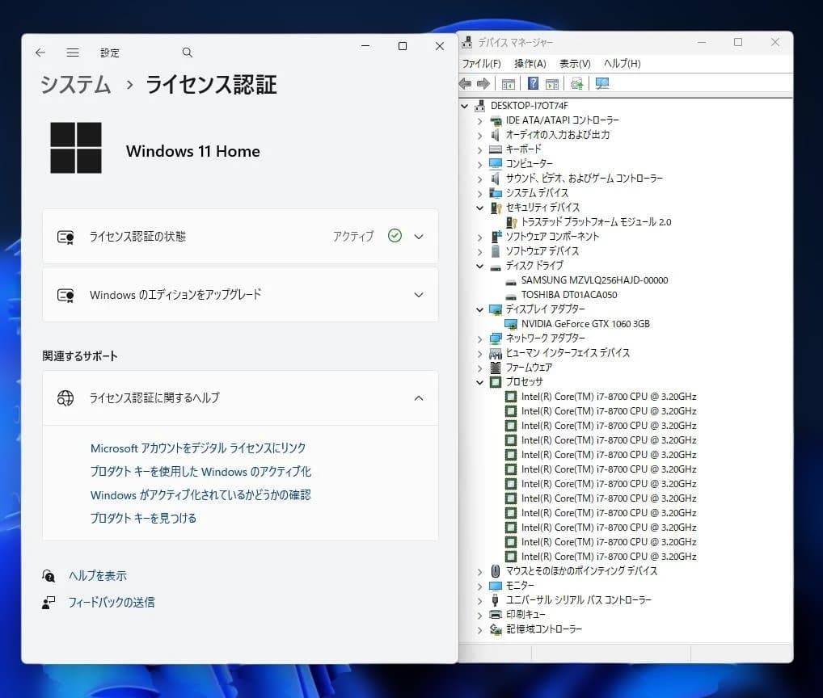Click the Scan for hardware changes icon
Viewport: 823px width, 698px height.
point(576,83)
